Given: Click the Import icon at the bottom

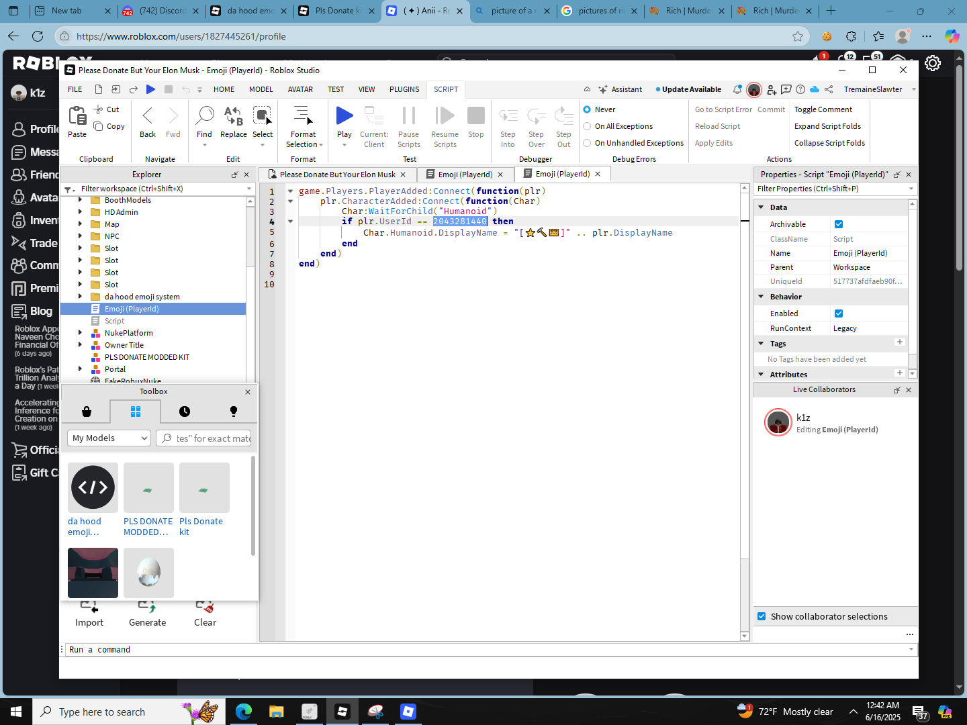Looking at the screenshot, I should coord(89,606).
